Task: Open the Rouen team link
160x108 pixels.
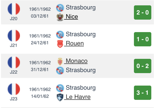Action: tap(75, 44)
